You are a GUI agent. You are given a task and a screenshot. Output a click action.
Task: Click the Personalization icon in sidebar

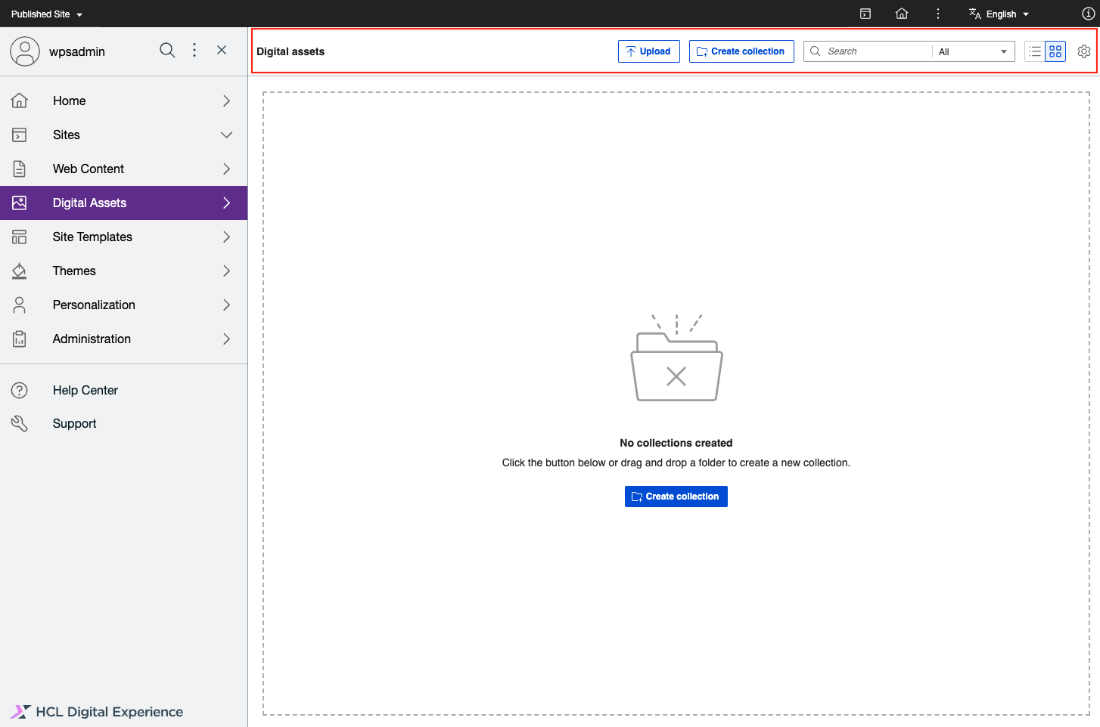click(x=20, y=305)
